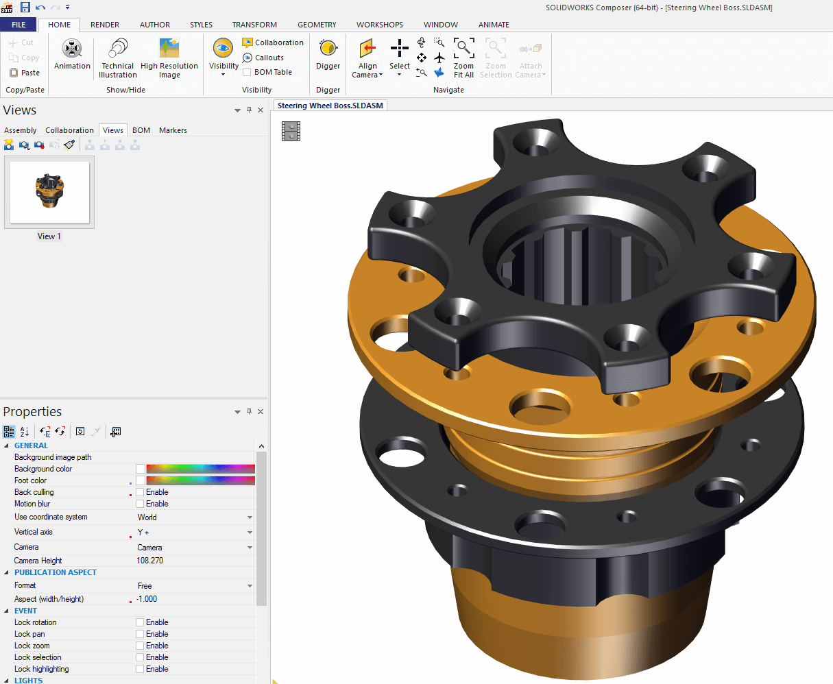The width and height of the screenshot is (833, 684).
Task: Open the Markers panel tab
Action: (173, 130)
